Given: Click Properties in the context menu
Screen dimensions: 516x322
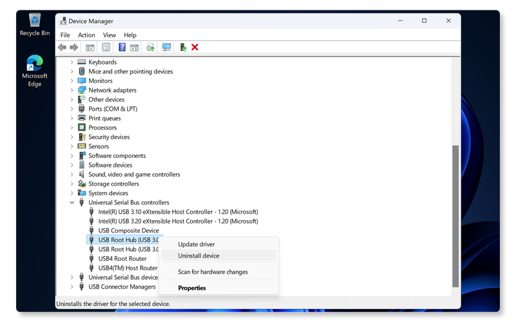Looking at the screenshot, I should click(x=192, y=288).
